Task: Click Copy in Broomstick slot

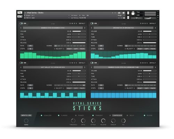Action: pyautogui.click(x=147, y=49)
